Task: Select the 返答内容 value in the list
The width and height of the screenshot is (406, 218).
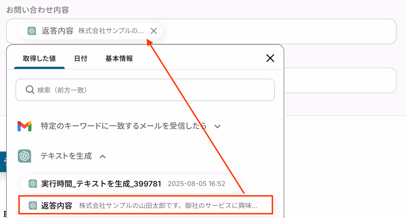Action: pyautogui.click(x=146, y=205)
